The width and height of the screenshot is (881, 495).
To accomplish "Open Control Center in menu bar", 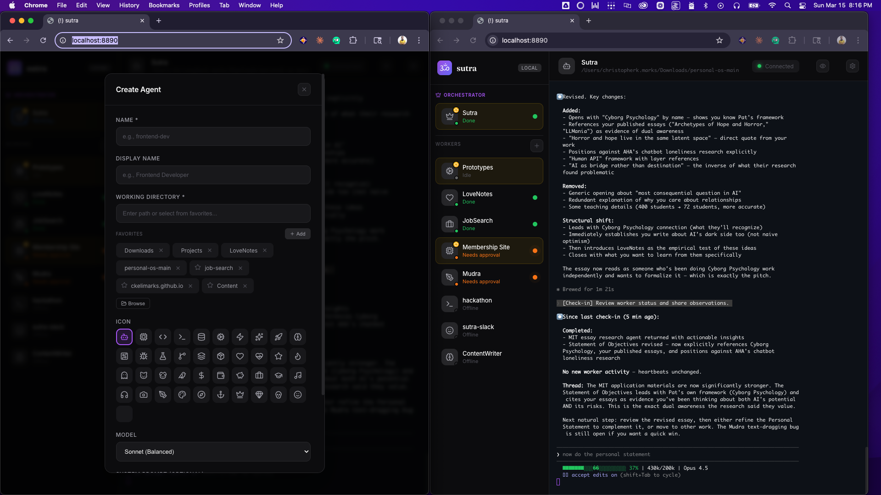I will click(803, 5).
